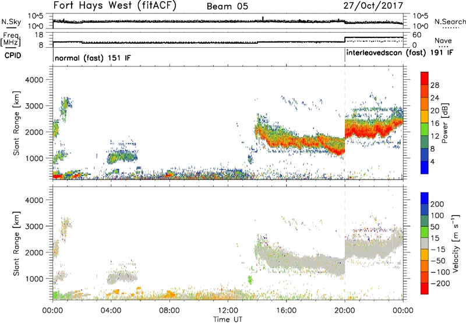This screenshot has width=466, height=323.
Task: Click the '16:00' time tick label
Action: tap(286, 311)
